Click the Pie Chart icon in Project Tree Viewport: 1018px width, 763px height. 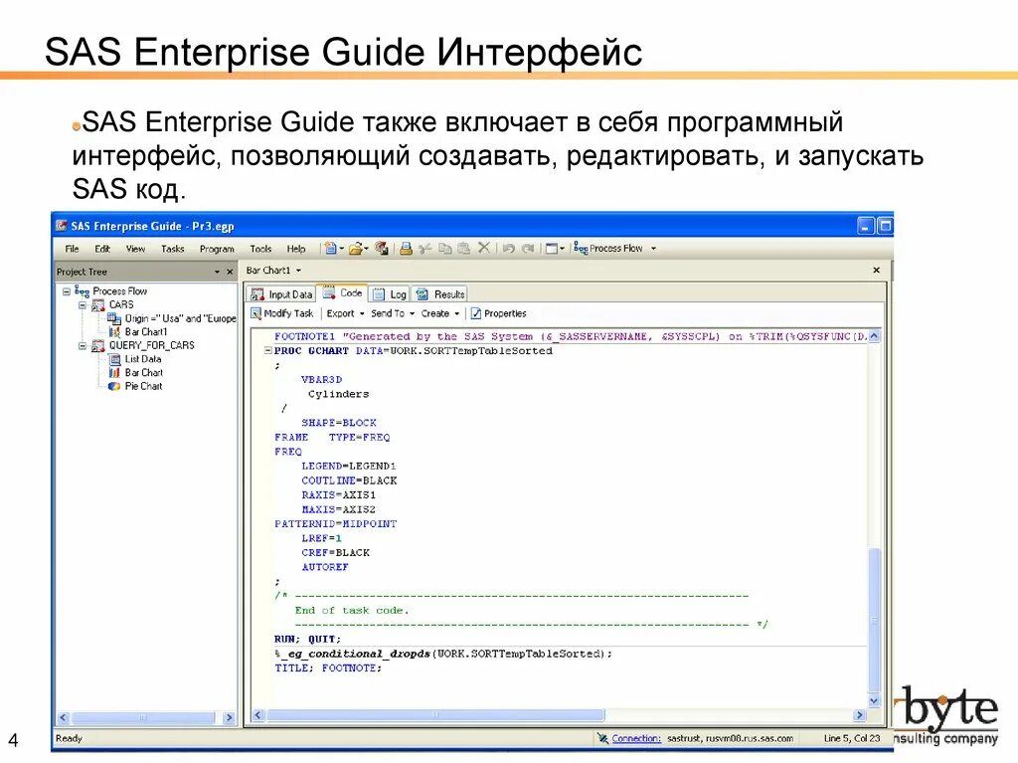(114, 386)
